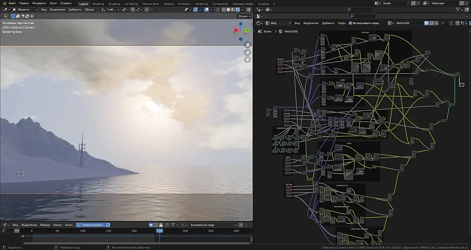471x250 pixels.
Task: Toggle the Использовать ноды checkbox
Action: [x=350, y=23]
